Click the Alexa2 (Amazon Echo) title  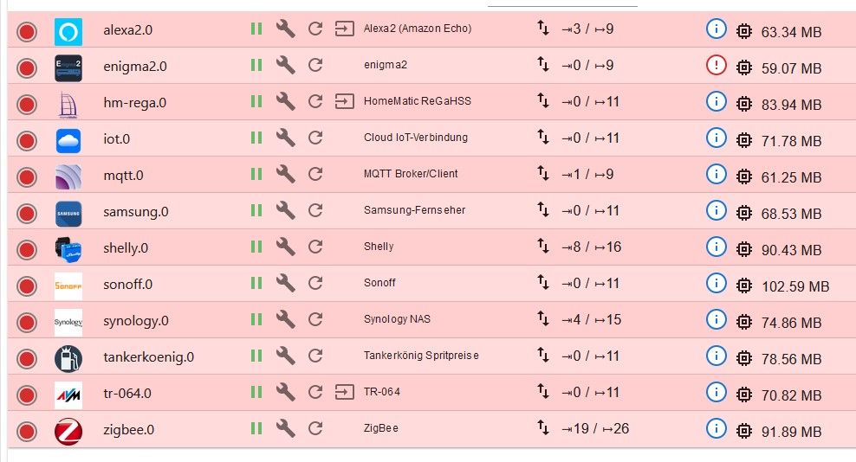pos(418,29)
